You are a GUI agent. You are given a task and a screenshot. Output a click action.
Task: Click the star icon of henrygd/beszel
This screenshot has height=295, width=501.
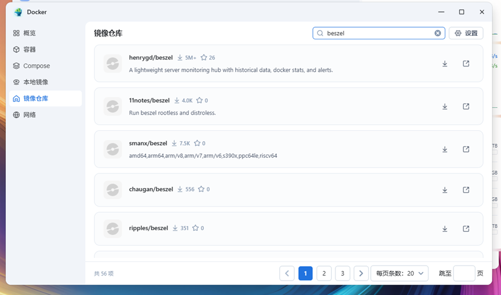(204, 57)
